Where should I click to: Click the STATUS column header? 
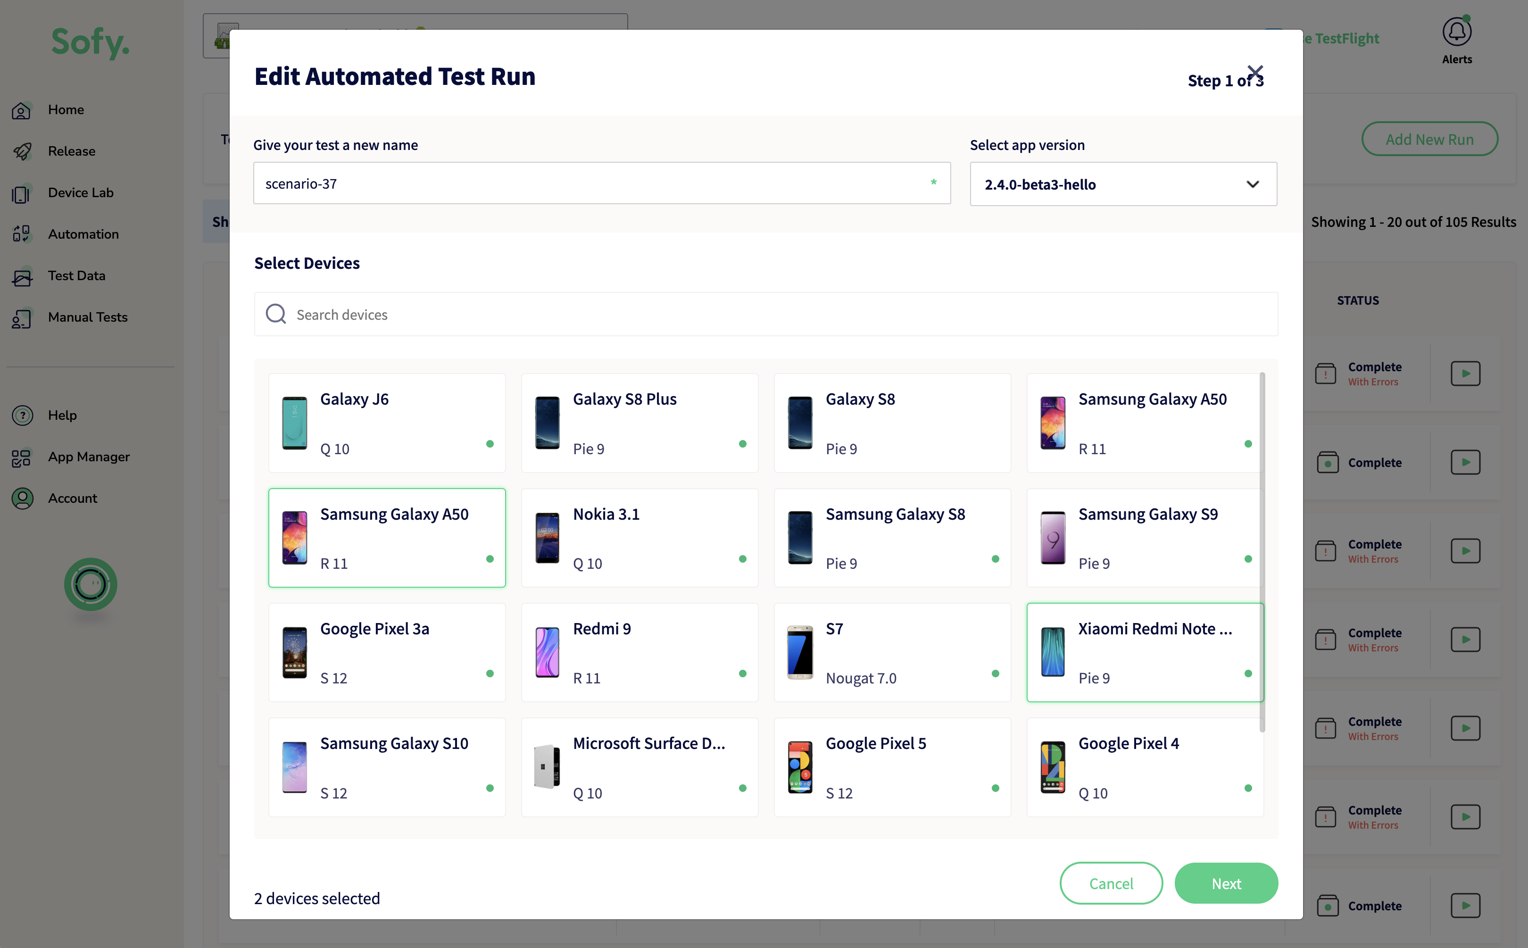[x=1358, y=300]
